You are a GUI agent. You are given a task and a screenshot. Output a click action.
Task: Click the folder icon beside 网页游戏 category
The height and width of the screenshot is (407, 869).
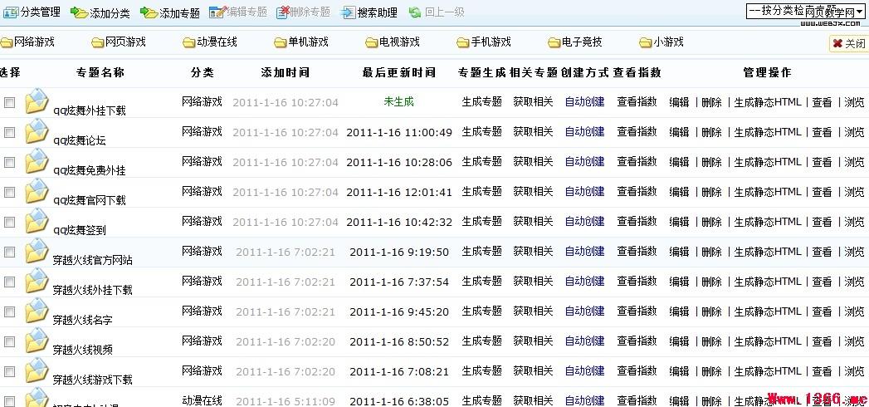(98, 42)
